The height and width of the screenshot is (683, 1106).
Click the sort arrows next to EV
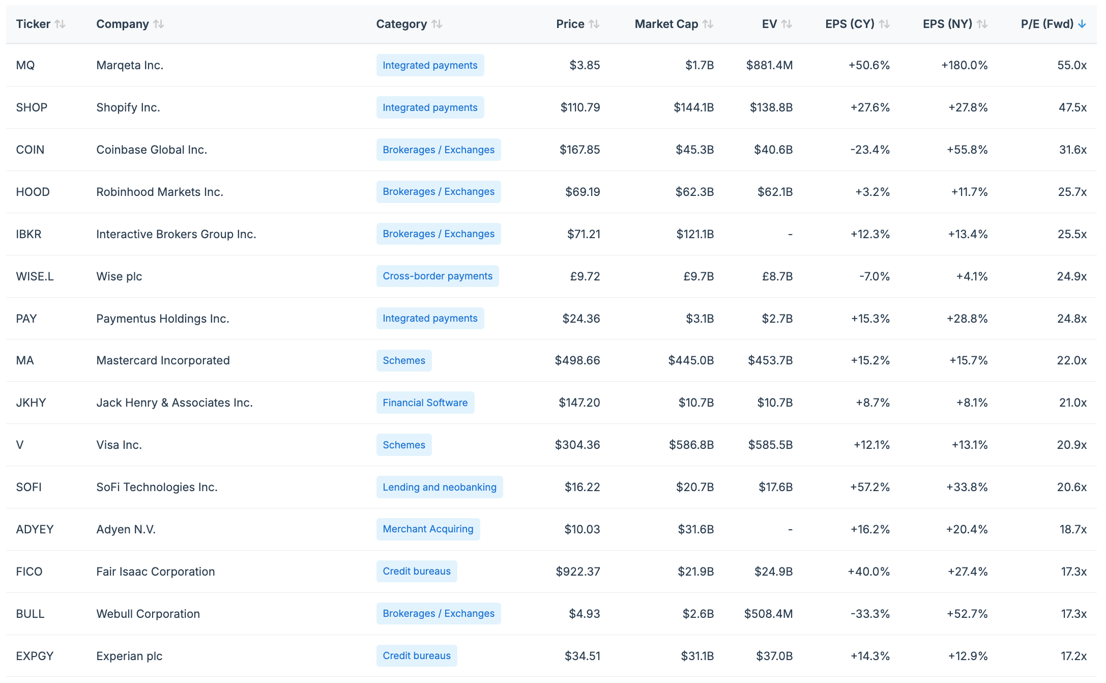(x=787, y=24)
